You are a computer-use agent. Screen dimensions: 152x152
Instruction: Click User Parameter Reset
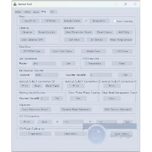[x=78, y=32]
